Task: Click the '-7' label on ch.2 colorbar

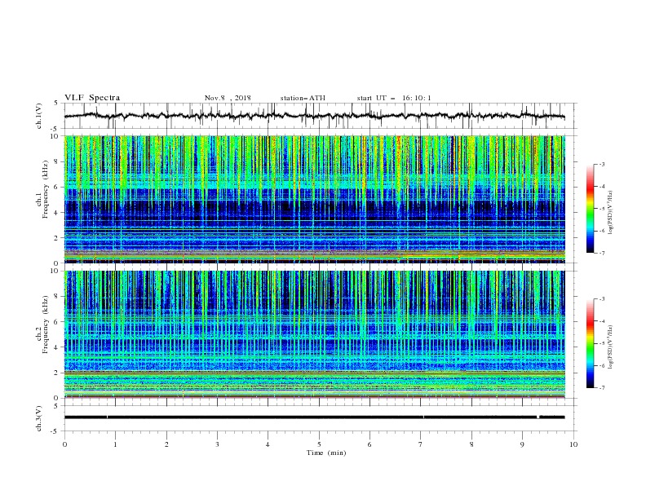Action: coord(601,387)
